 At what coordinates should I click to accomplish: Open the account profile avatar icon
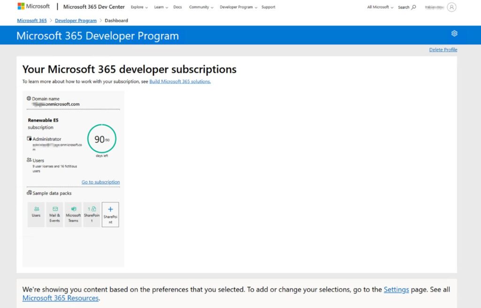pos(451,7)
